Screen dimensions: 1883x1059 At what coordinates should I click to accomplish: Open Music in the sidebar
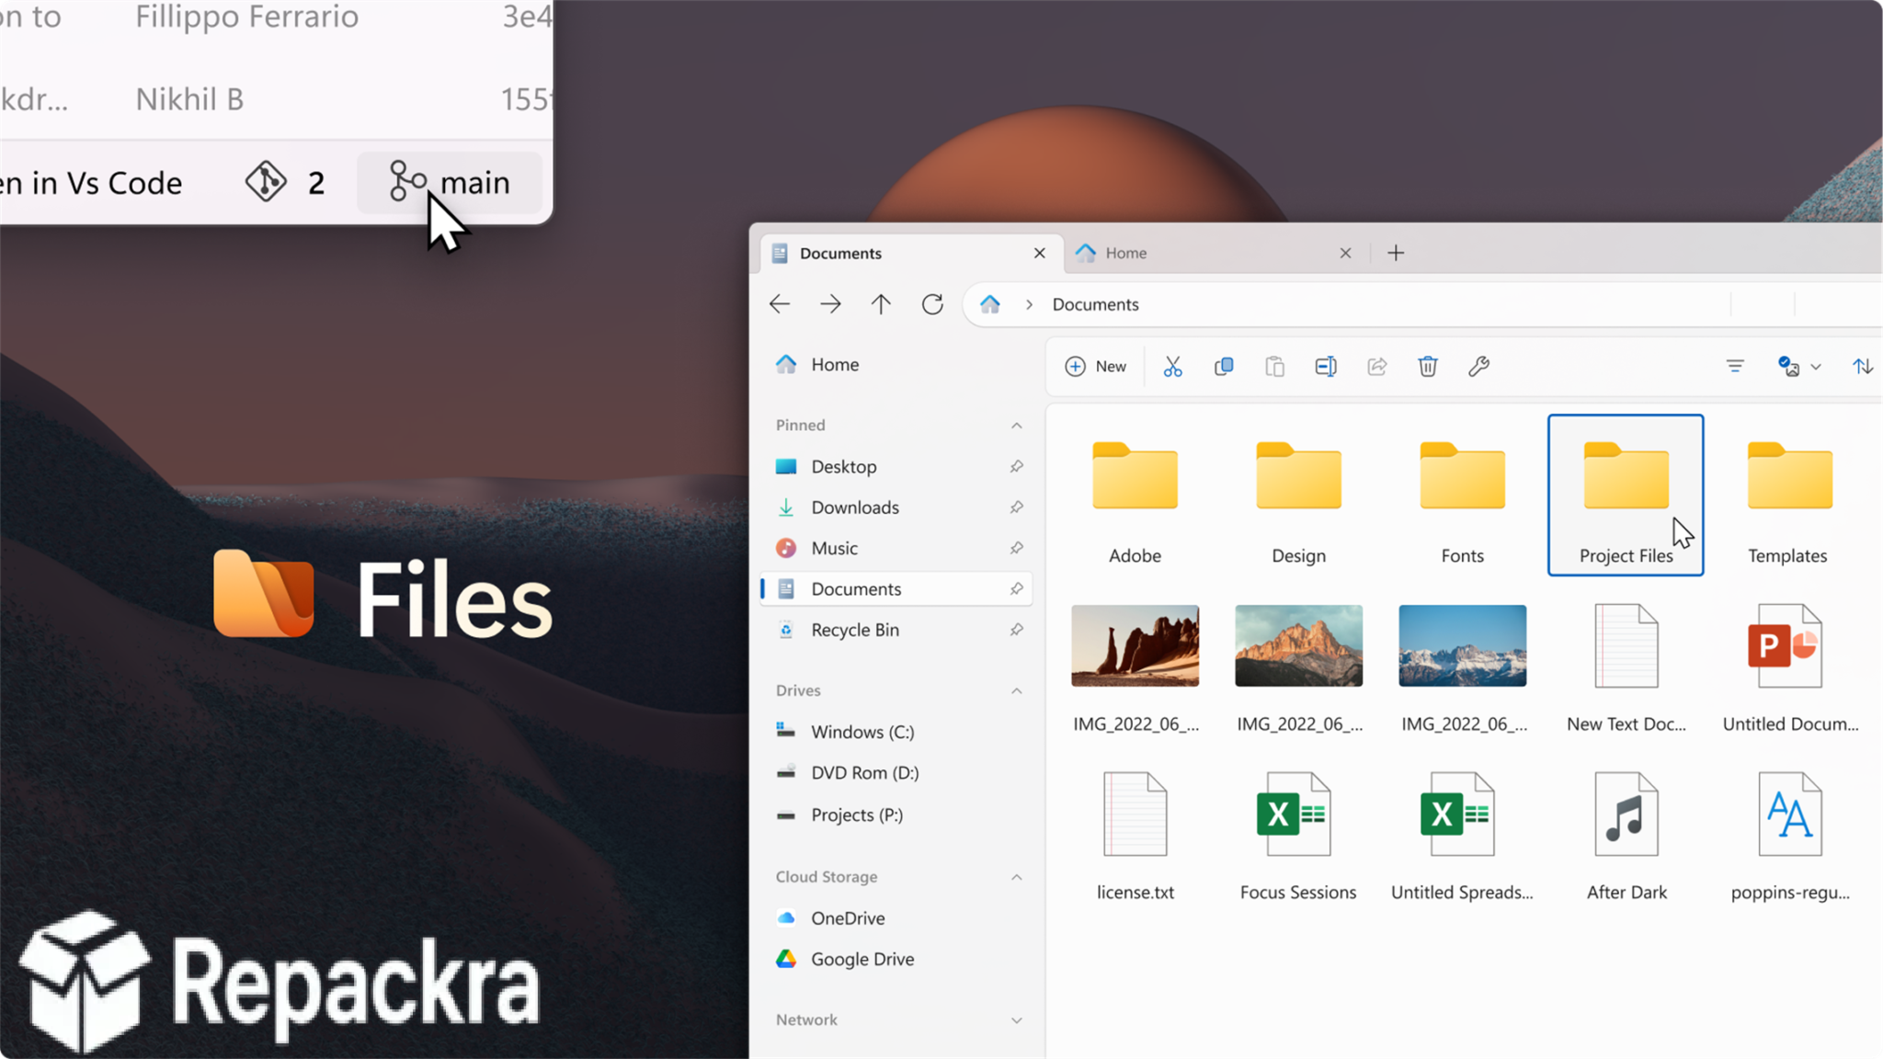pyautogui.click(x=897, y=548)
